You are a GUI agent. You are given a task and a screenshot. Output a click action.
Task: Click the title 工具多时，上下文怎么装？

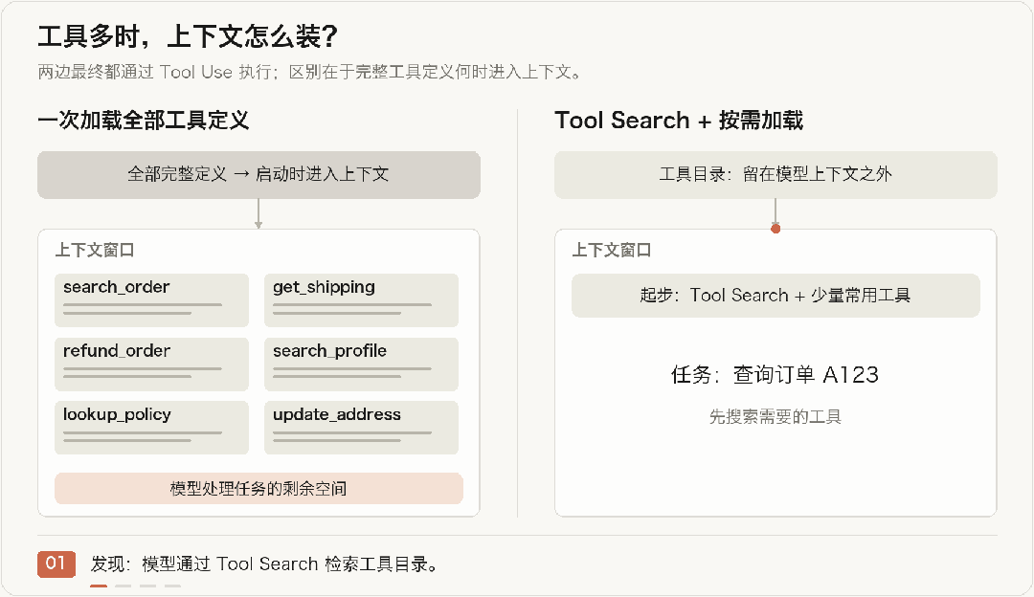(188, 36)
